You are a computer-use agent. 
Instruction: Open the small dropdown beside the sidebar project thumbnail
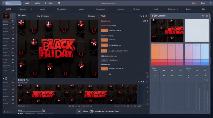(x=13, y=16)
